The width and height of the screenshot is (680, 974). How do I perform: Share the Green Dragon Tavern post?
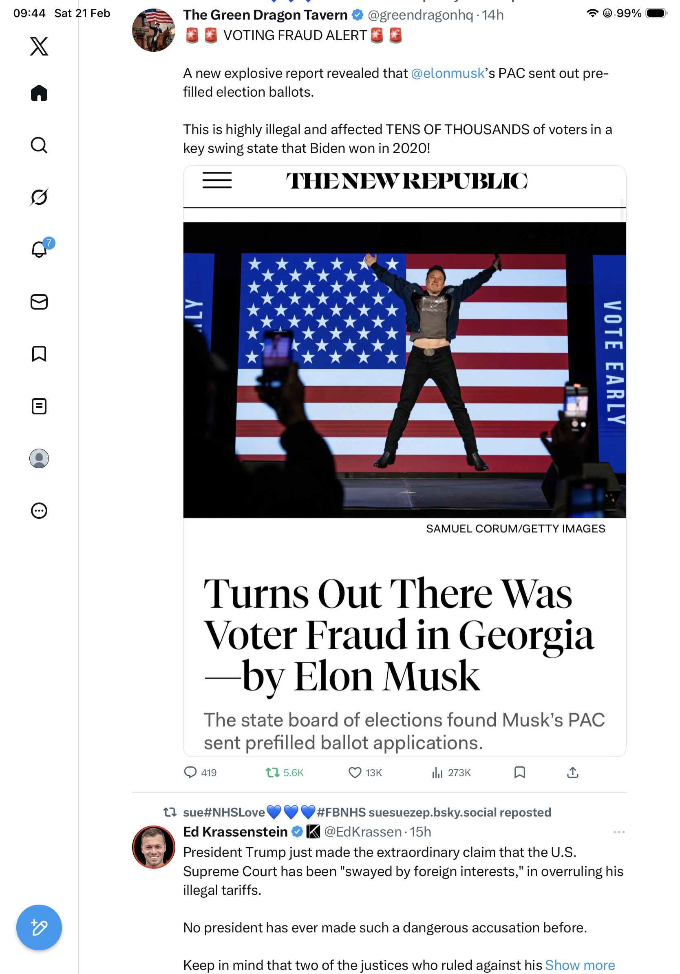[x=573, y=773]
